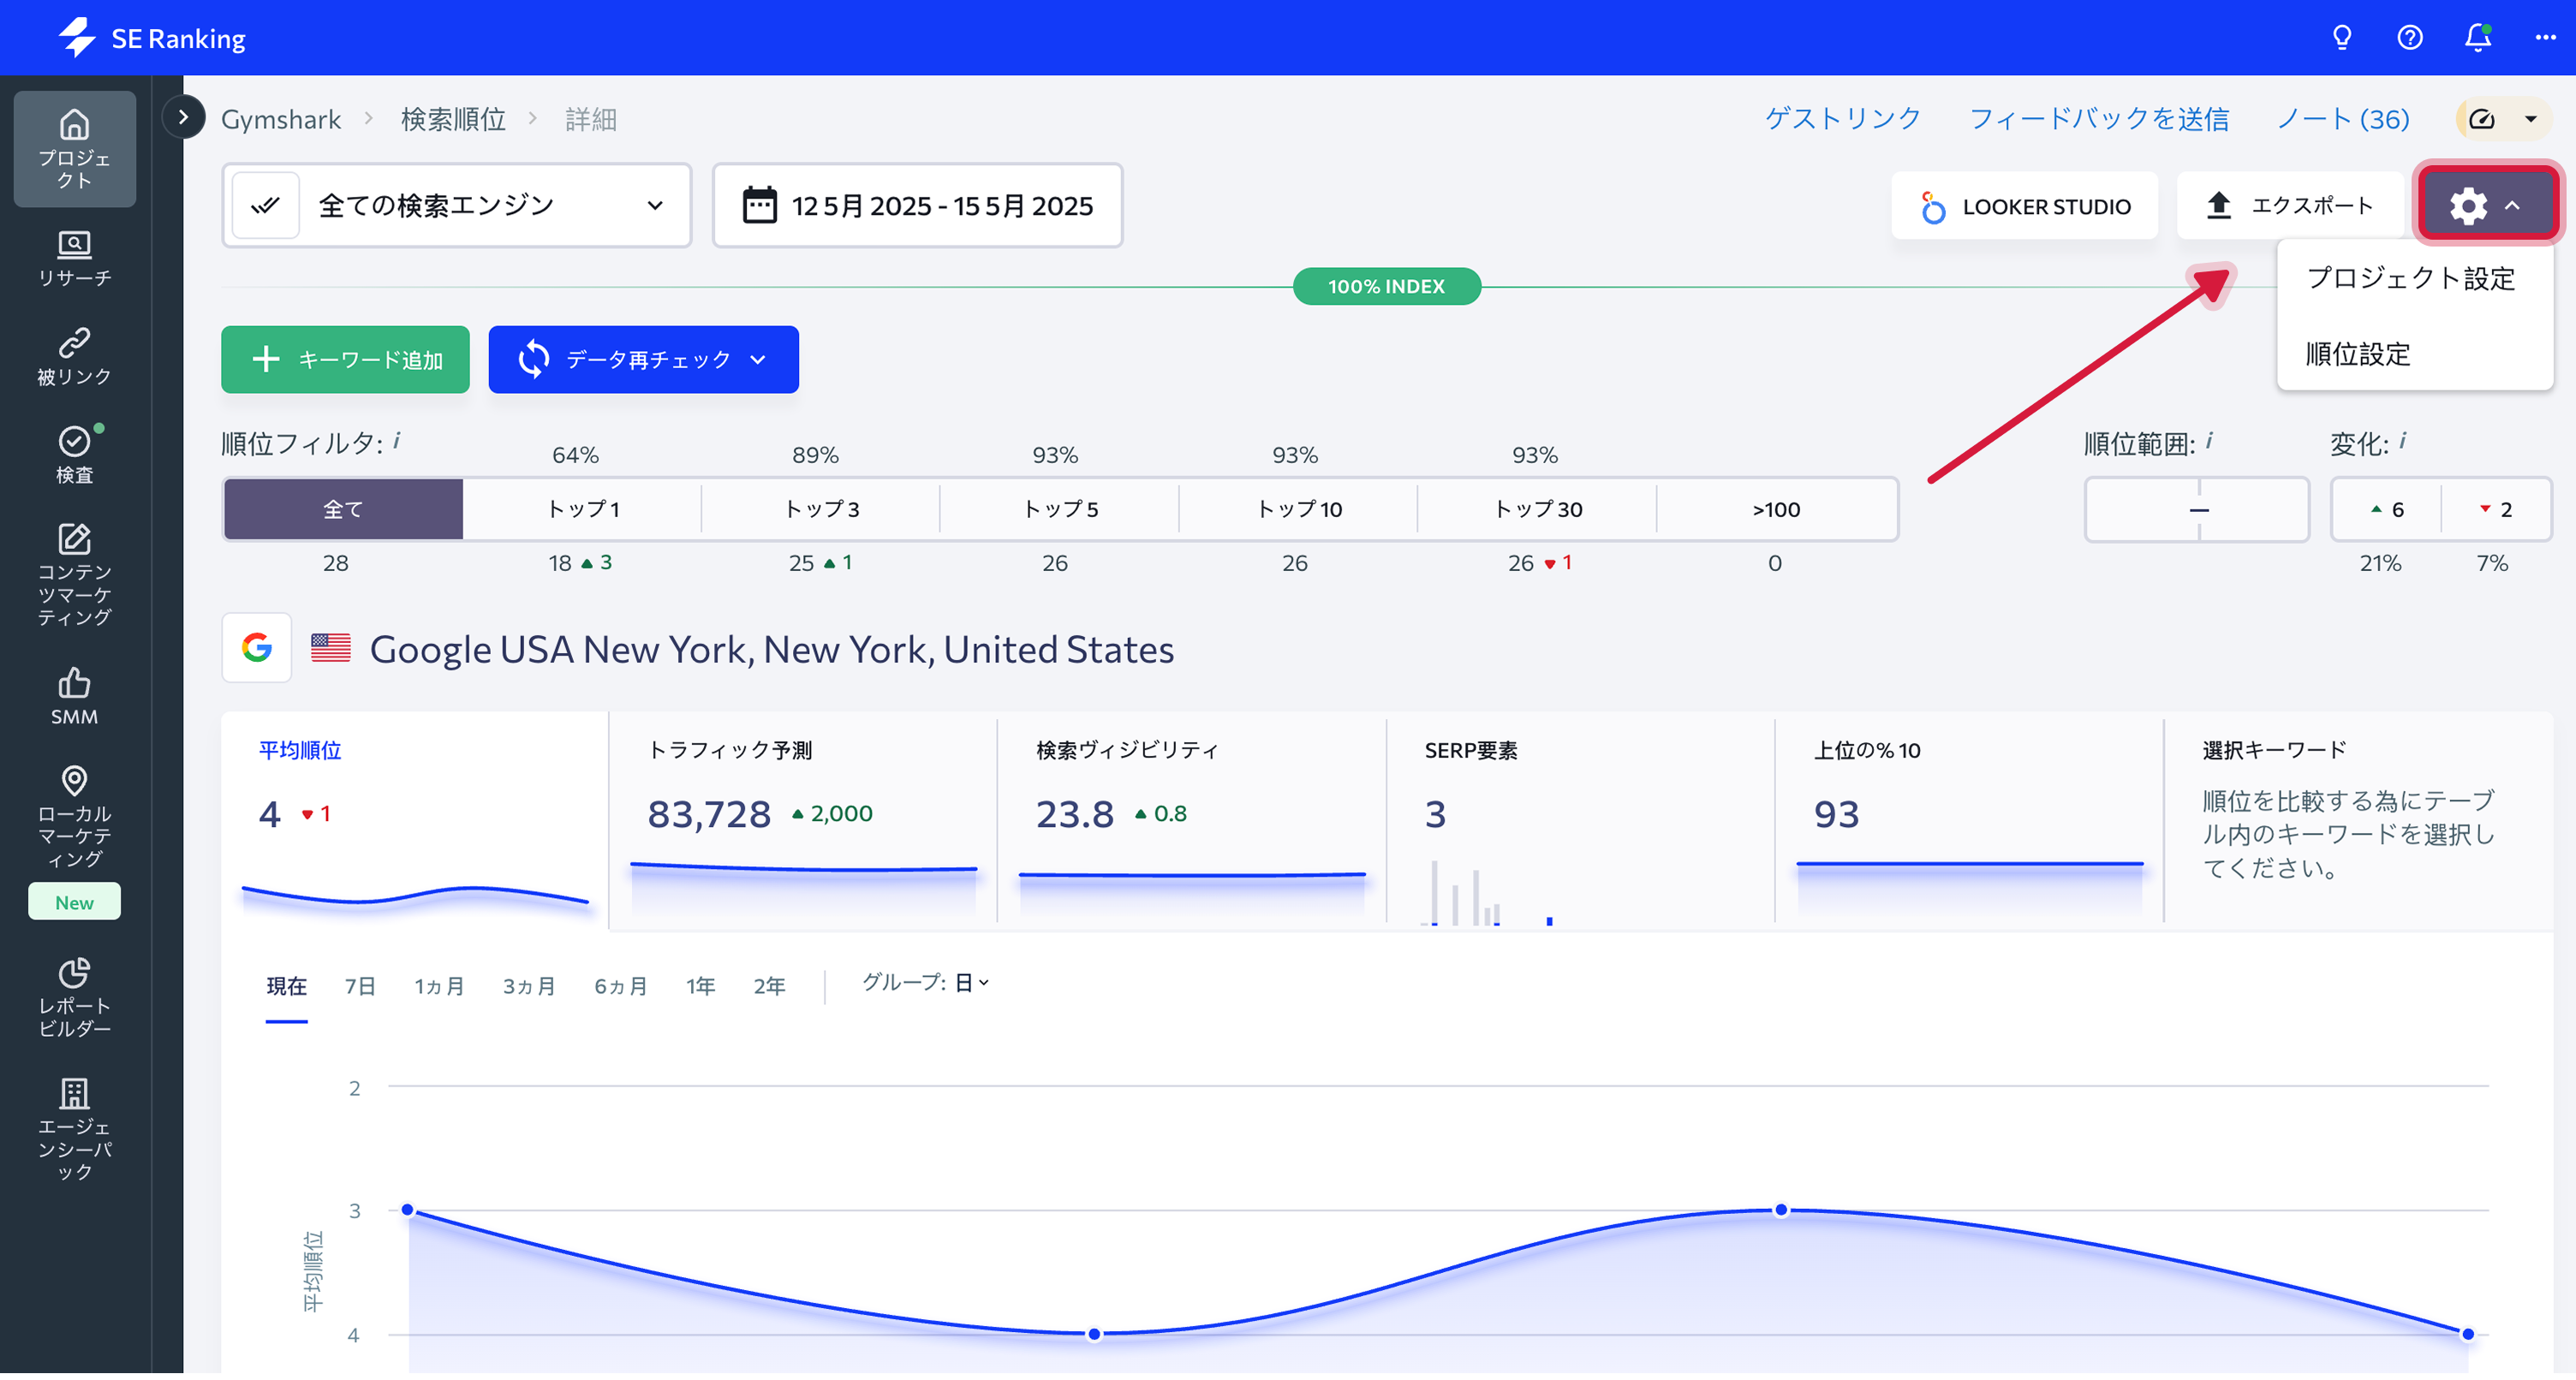Select the SERP要素 metric card

(1582, 823)
